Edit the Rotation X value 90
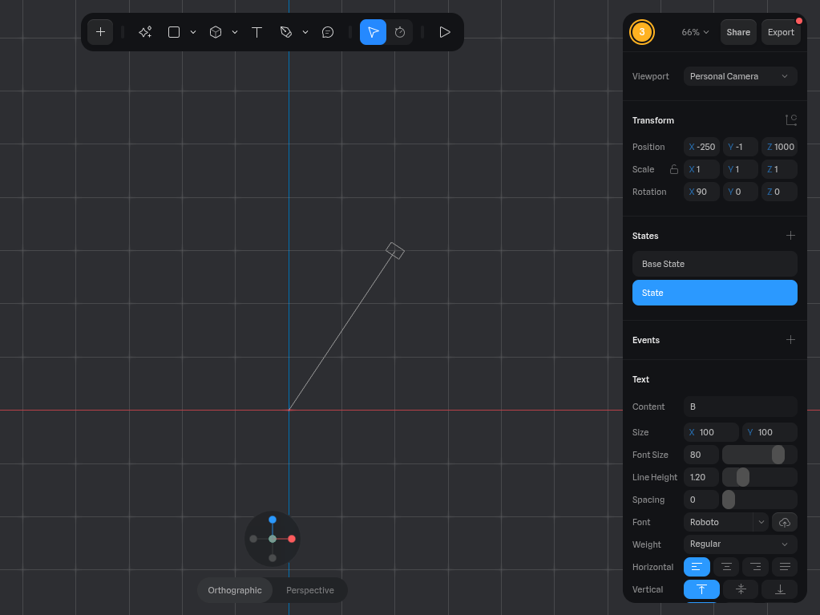The width and height of the screenshot is (820, 615). click(x=702, y=192)
